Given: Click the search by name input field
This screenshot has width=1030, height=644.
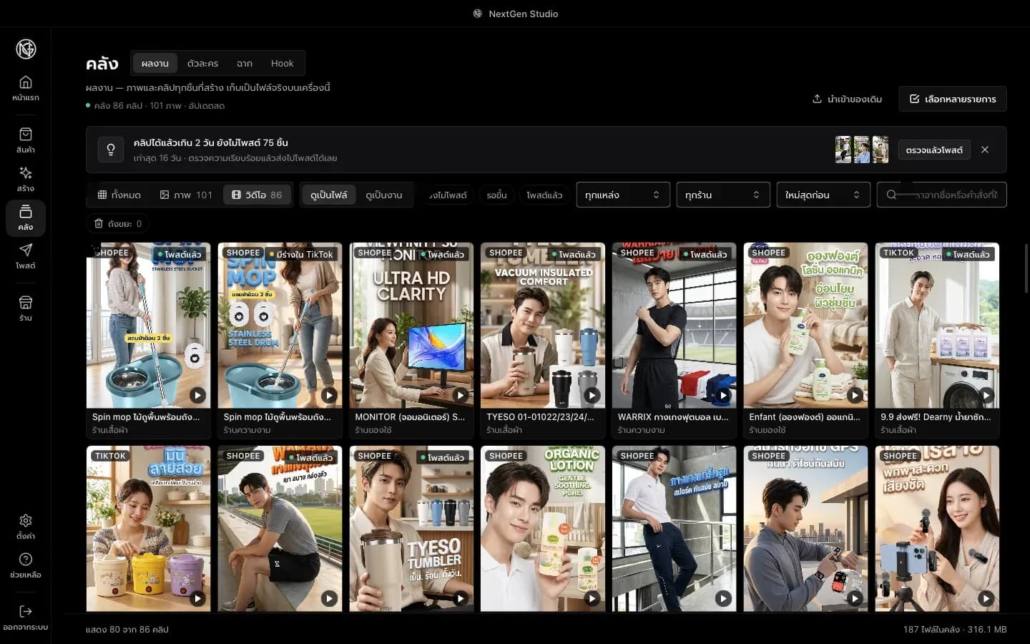Looking at the screenshot, I should [942, 195].
